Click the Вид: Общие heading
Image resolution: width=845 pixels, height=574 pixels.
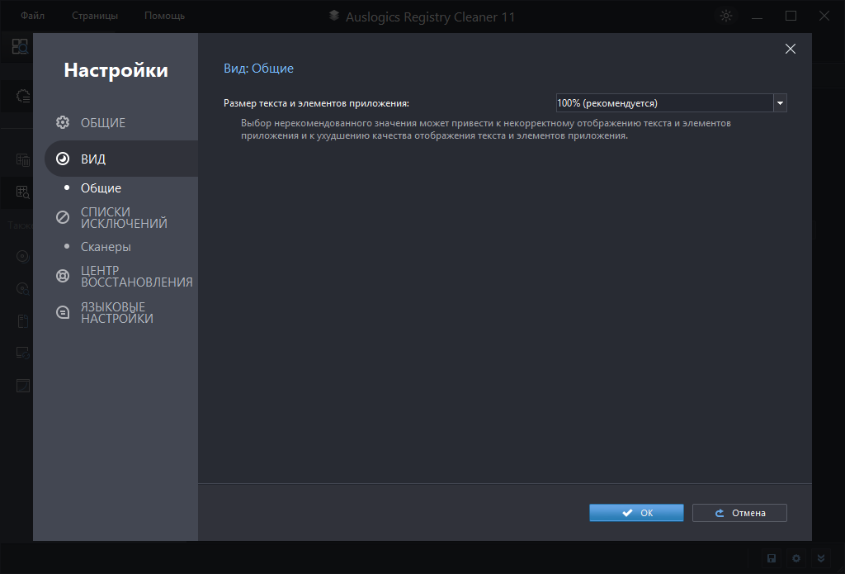258,69
